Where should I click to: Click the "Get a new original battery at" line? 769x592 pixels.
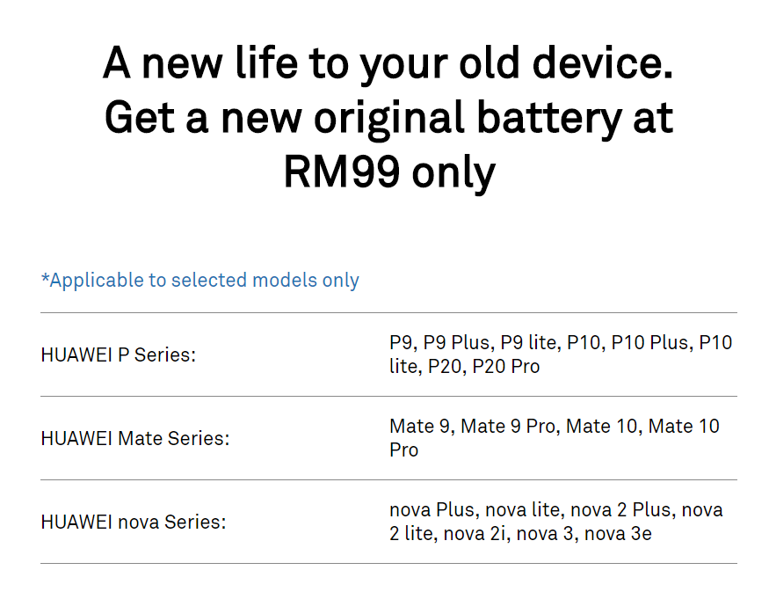(x=388, y=119)
